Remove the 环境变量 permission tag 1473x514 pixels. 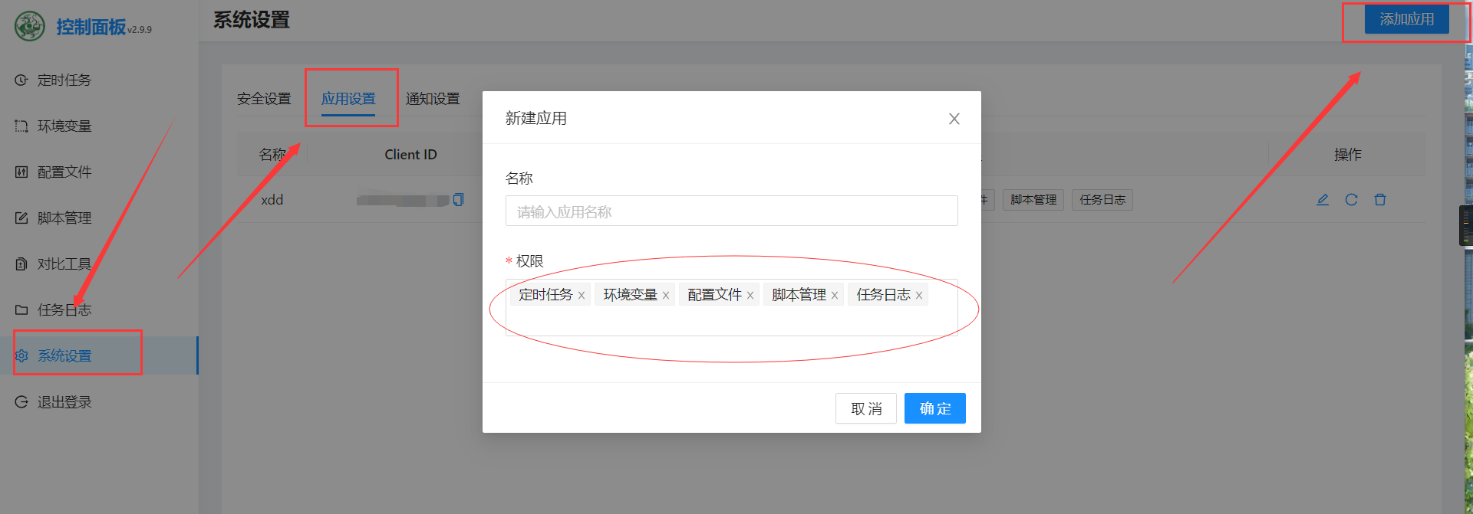[x=666, y=296]
